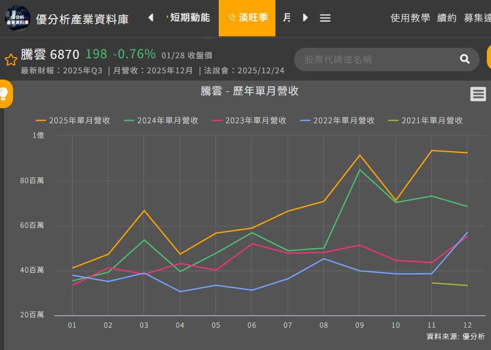Open the 使用教學 link
Screen dimensions: 491x350
[x=410, y=18]
